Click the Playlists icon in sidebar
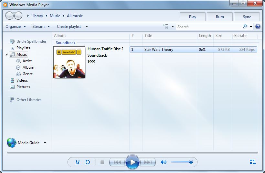The image size is (265, 173). point(12,48)
